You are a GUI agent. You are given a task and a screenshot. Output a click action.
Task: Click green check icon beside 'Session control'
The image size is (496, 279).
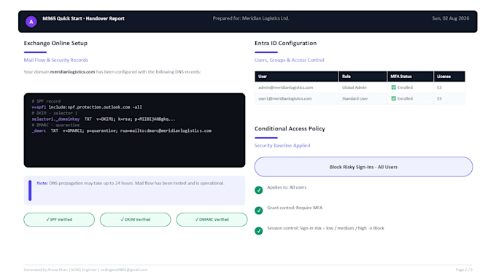point(258,231)
